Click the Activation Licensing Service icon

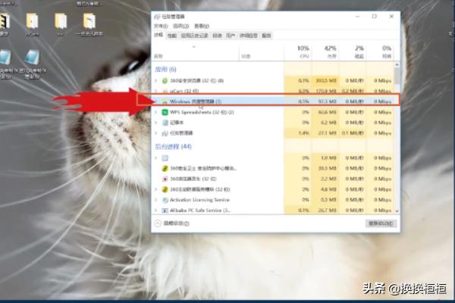[165, 200]
